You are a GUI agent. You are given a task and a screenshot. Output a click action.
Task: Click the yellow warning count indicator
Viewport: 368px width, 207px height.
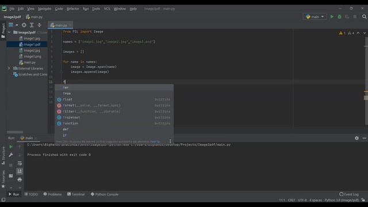(342, 33)
